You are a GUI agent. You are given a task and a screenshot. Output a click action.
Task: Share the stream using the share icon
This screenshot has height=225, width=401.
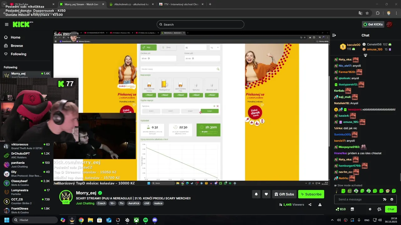310,205
